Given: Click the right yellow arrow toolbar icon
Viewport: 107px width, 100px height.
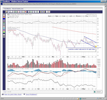Looking at the screenshot, I should (44, 12).
